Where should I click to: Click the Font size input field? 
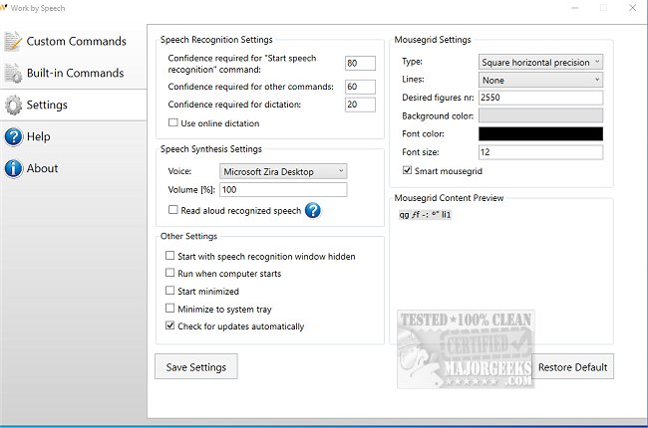[540, 152]
